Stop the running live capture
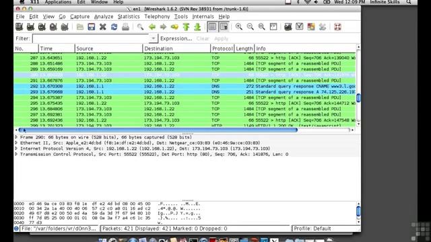The image size is (431, 242). pyautogui.click(x=53, y=27)
